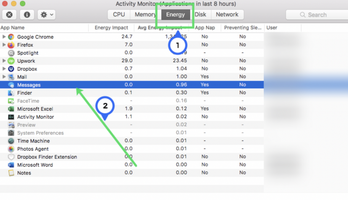The width and height of the screenshot is (348, 200).
Task: Click the System Preferences icon
Action: 11,133
